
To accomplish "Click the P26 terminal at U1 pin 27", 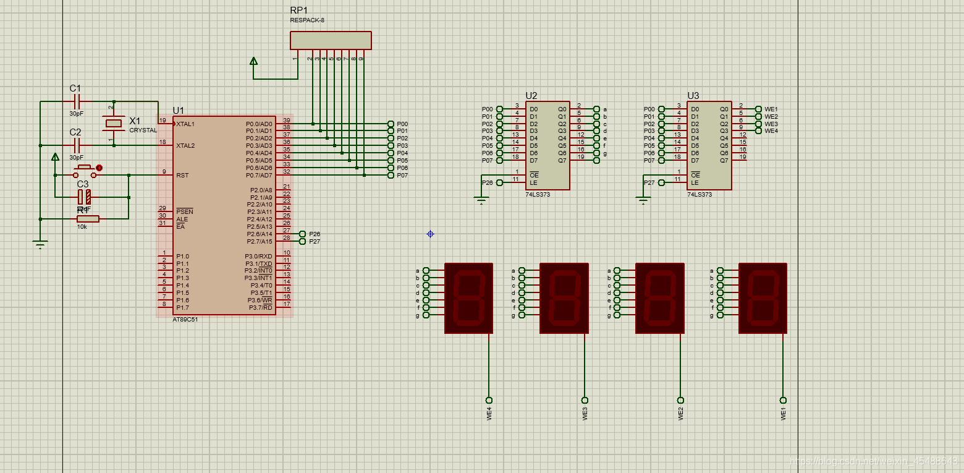I will click(x=303, y=234).
